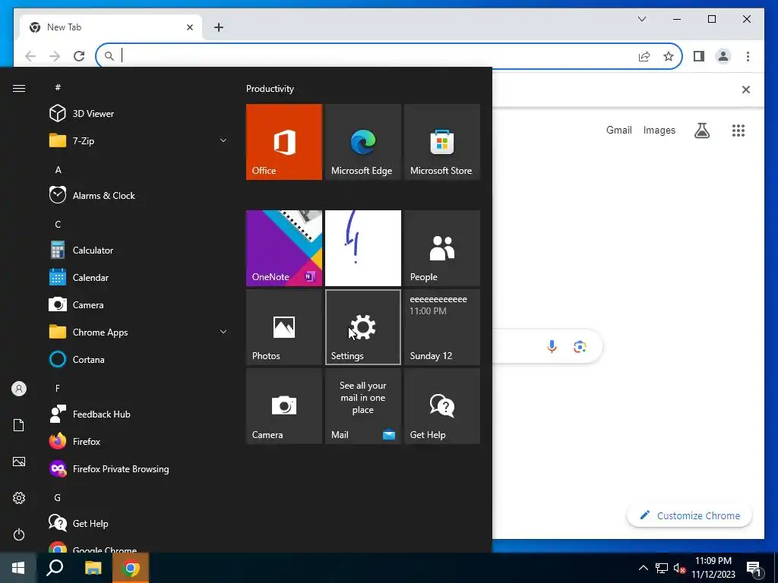778x583 pixels.
Task: Open the whiteboard sketch tile
Action: click(x=362, y=248)
